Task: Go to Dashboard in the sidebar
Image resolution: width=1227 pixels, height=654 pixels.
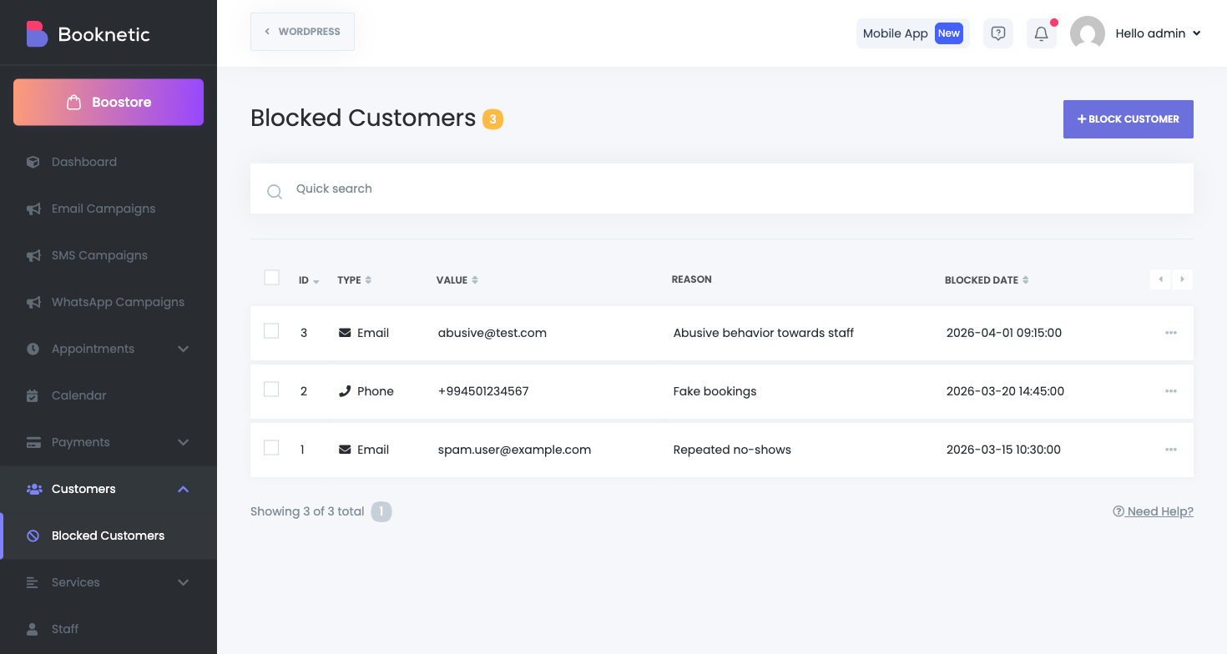Action: click(83, 162)
